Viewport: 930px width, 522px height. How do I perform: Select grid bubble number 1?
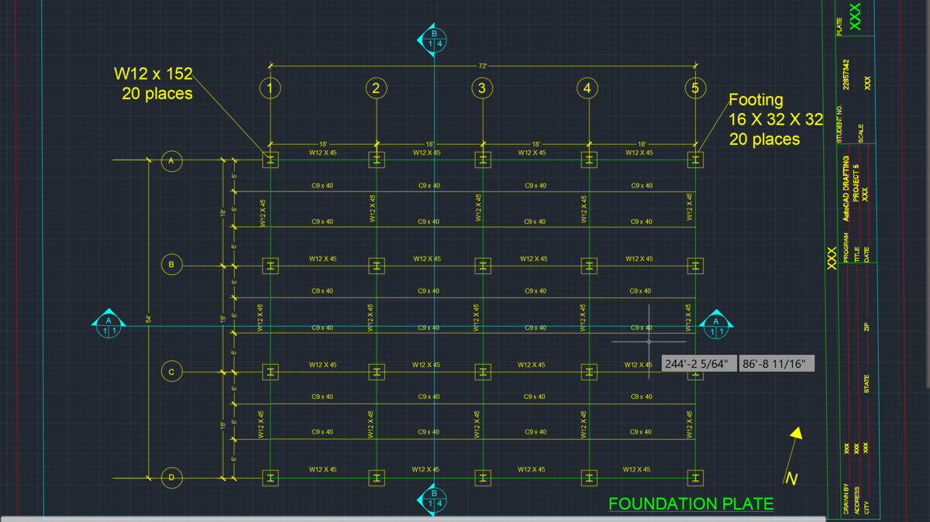pos(269,88)
